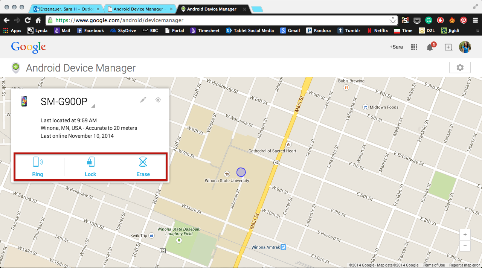Click the device location marker on map
This screenshot has width=482, height=268.
point(241,172)
